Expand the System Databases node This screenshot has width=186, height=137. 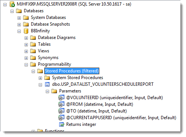coord(19,18)
